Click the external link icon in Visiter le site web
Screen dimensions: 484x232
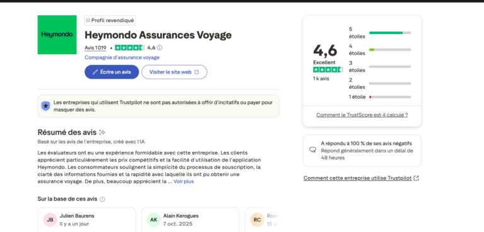tap(197, 72)
